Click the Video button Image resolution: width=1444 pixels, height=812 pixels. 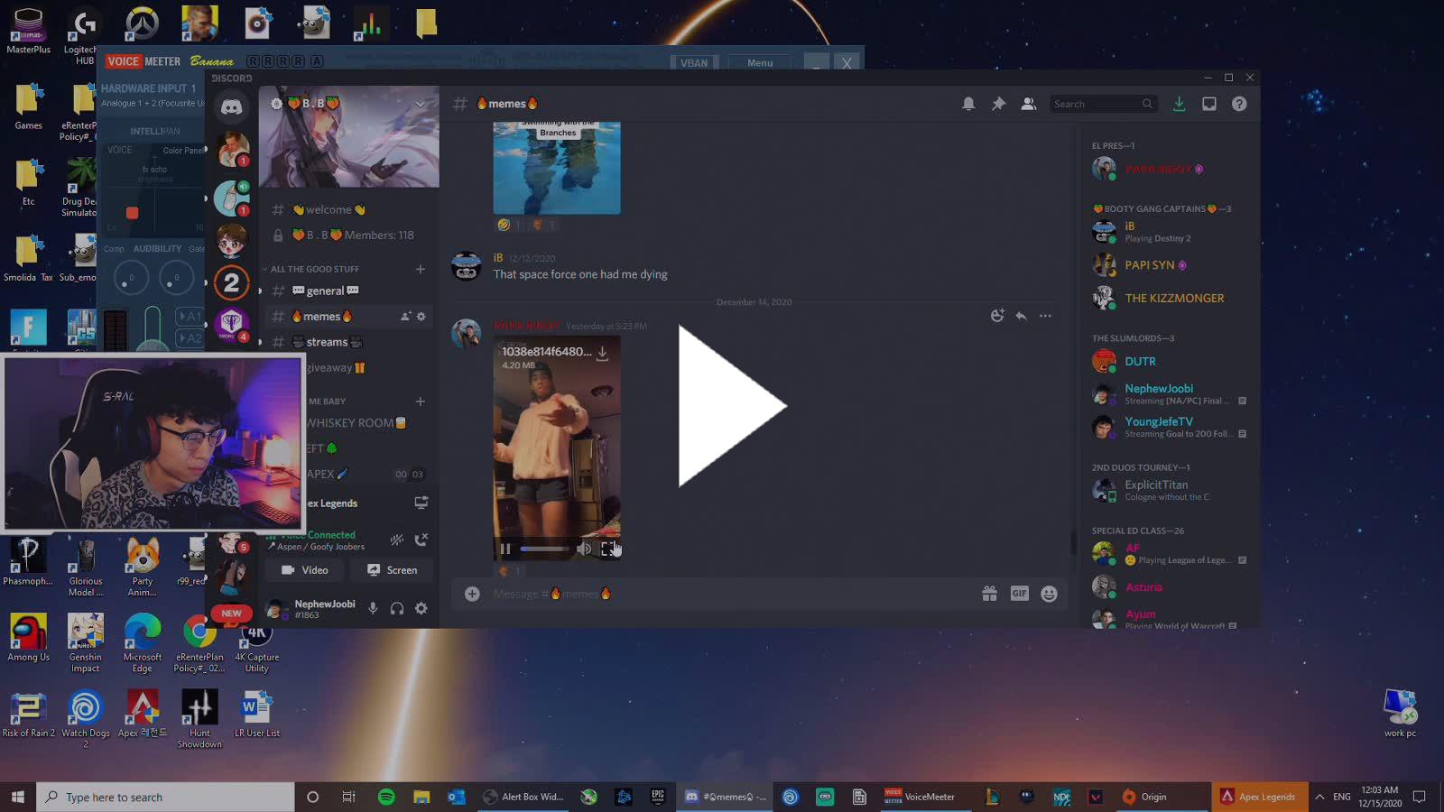click(305, 570)
